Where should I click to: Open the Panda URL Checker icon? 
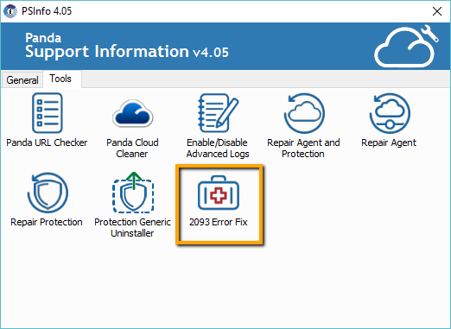pyautogui.click(x=48, y=113)
